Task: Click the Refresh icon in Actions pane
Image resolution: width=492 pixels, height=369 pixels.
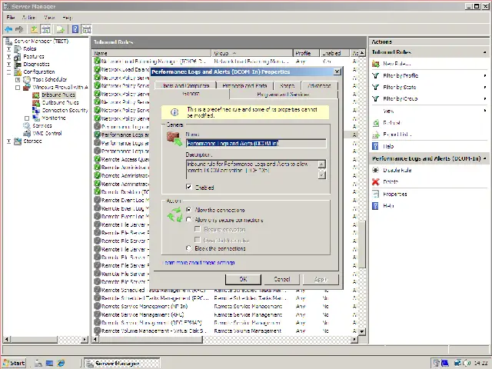Action: pyautogui.click(x=376, y=123)
